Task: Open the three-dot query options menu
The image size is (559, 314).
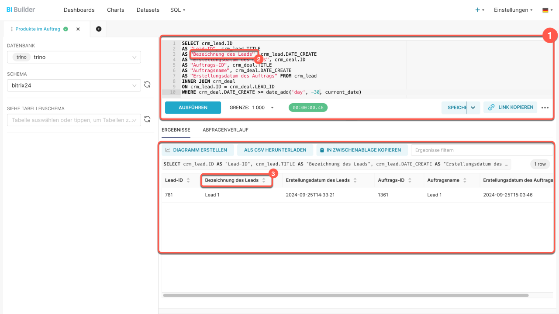Action: (x=545, y=108)
